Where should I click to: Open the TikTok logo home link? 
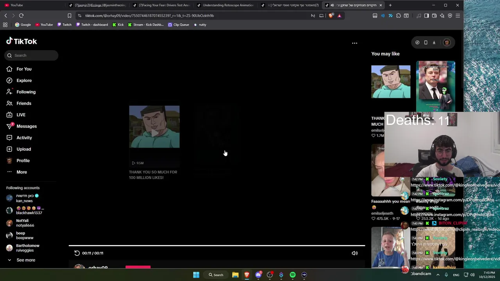tap(21, 41)
